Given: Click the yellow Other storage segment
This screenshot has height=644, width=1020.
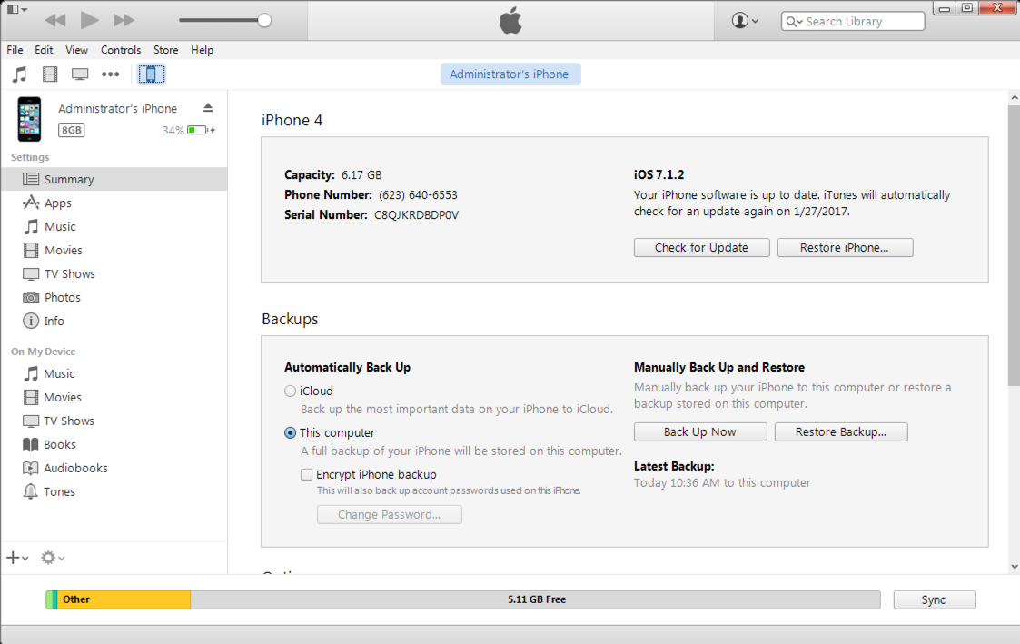Looking at the screenshot, I should [x=124, y=599].
